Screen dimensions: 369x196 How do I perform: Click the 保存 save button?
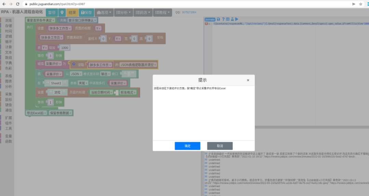[x=86, y=12]
